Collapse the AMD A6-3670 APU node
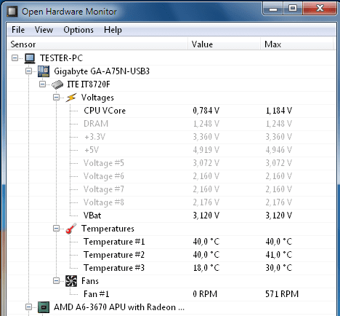Screen dimensions: 340x316 (28, 307)
